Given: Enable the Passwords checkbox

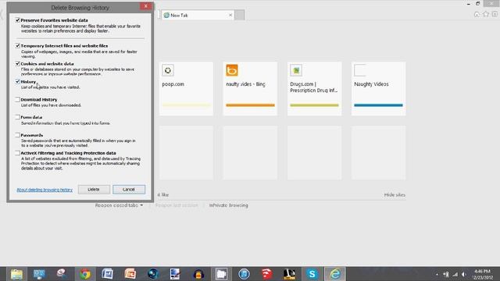Looking at the screenshot, I should tap(17, 135).
